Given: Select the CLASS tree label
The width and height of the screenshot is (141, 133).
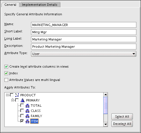Looking at the screenshot, I should (x=36, y=111).
